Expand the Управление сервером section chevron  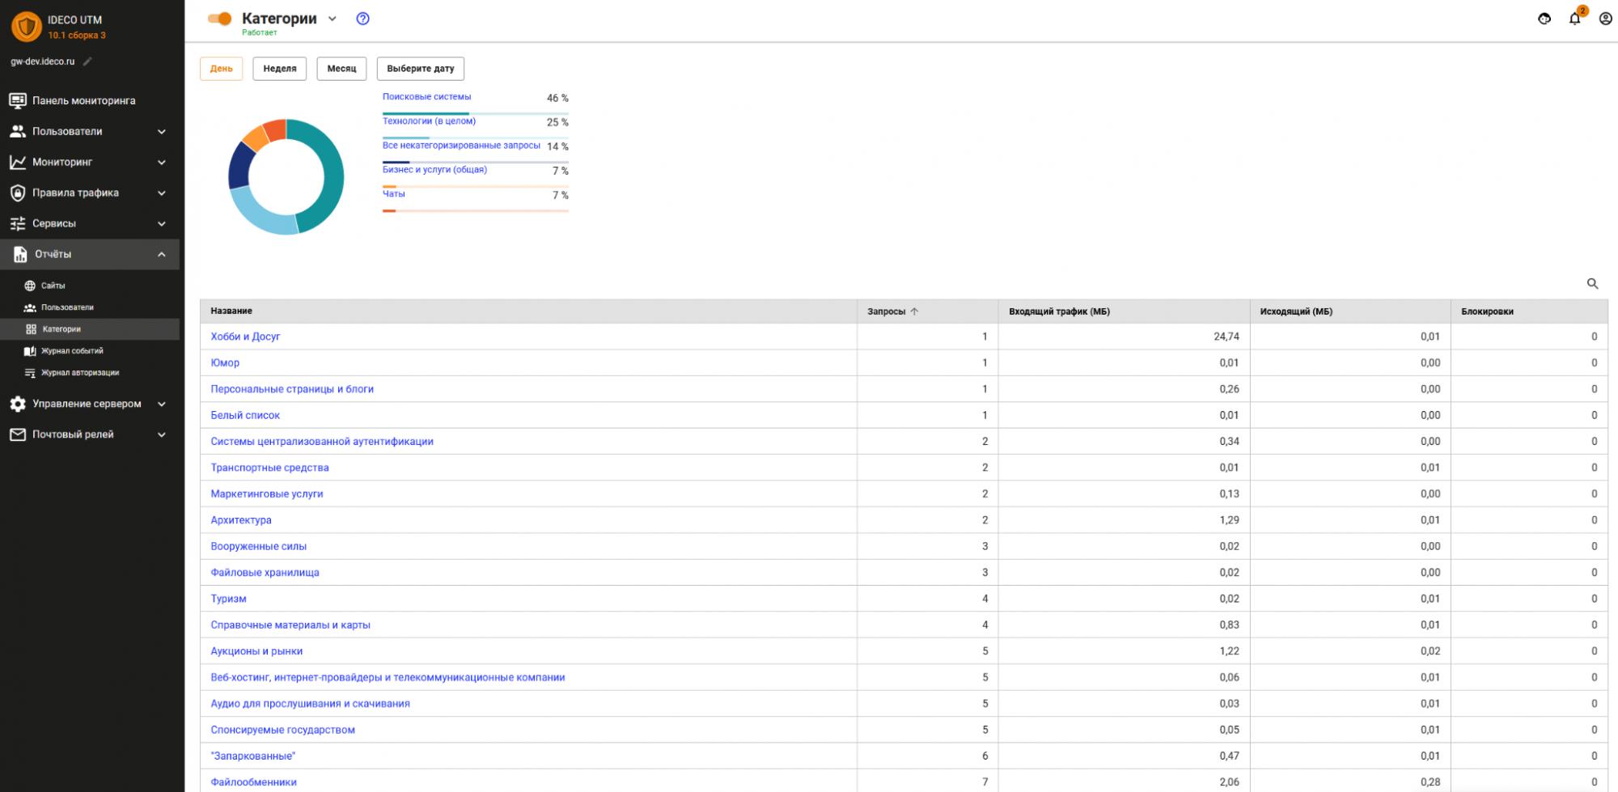pyautogui.click(x=162, y=404)
